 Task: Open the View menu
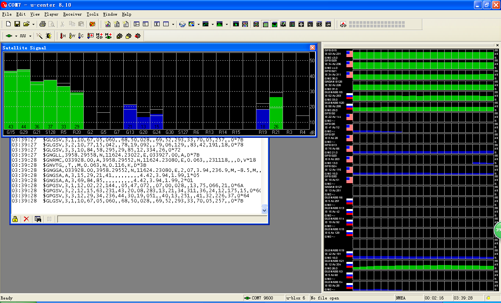[x=35, y=14]
